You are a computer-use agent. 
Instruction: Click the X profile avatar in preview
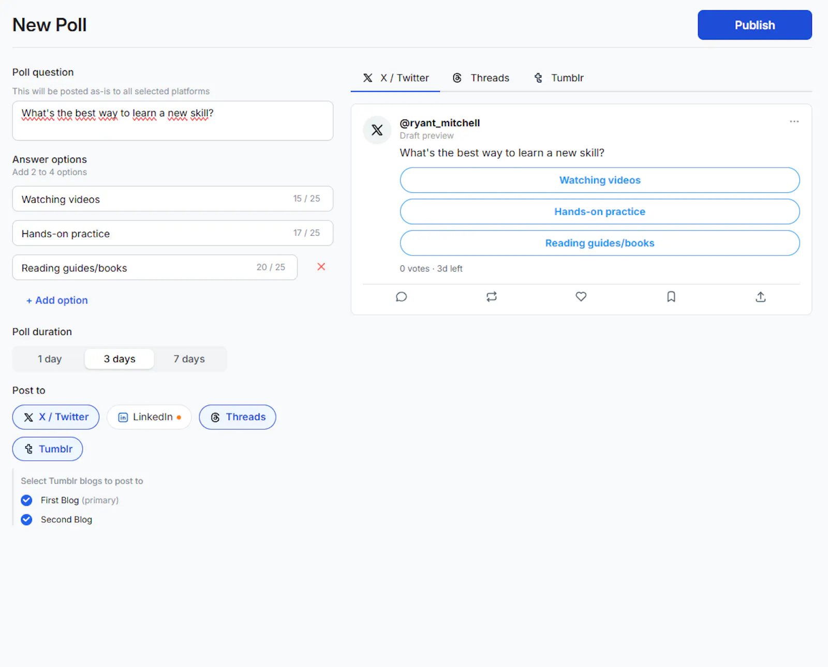[377, 130]
